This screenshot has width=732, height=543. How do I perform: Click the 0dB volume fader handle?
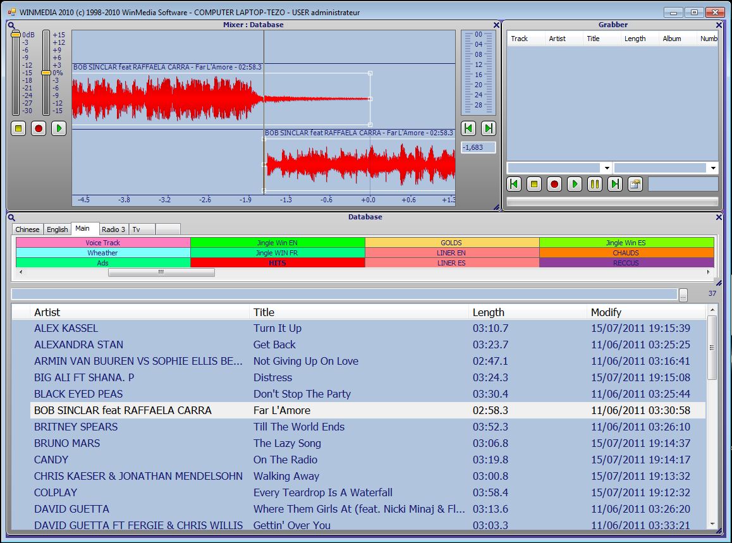[x=16, y=34]
